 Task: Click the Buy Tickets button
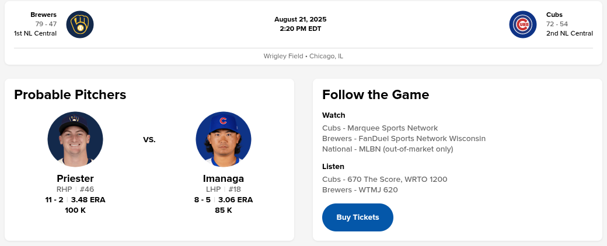(x=358, y=217)
